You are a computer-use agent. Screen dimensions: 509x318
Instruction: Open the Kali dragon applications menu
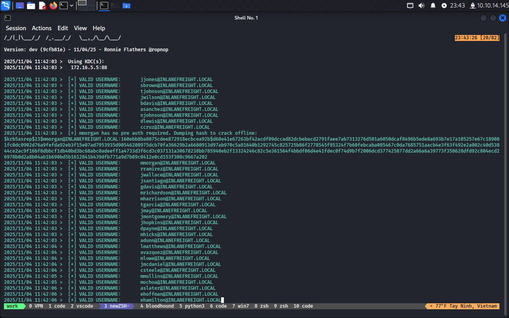(6, 6)
